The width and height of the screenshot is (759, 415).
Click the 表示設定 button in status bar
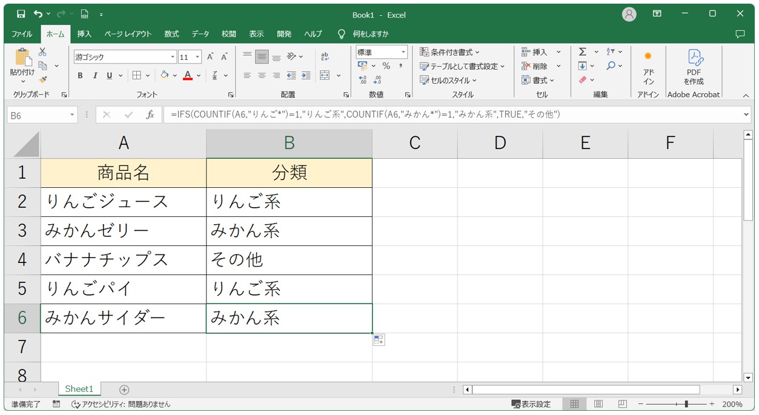tap(531, 404)
